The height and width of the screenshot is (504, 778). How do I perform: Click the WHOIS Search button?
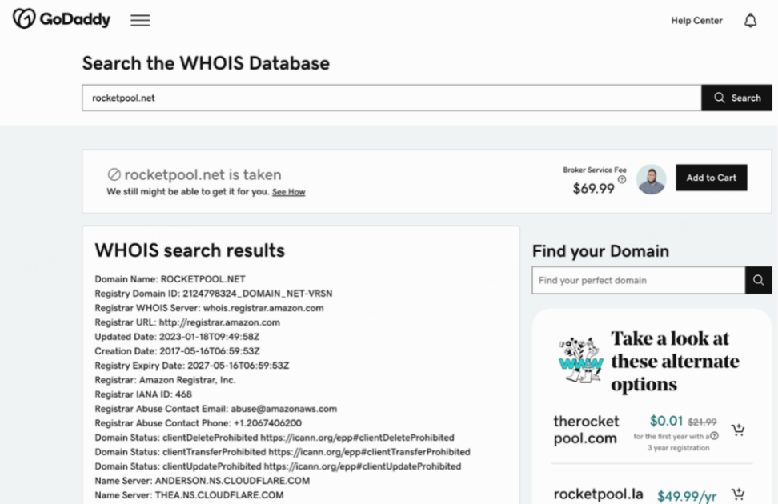coord(736,98)
